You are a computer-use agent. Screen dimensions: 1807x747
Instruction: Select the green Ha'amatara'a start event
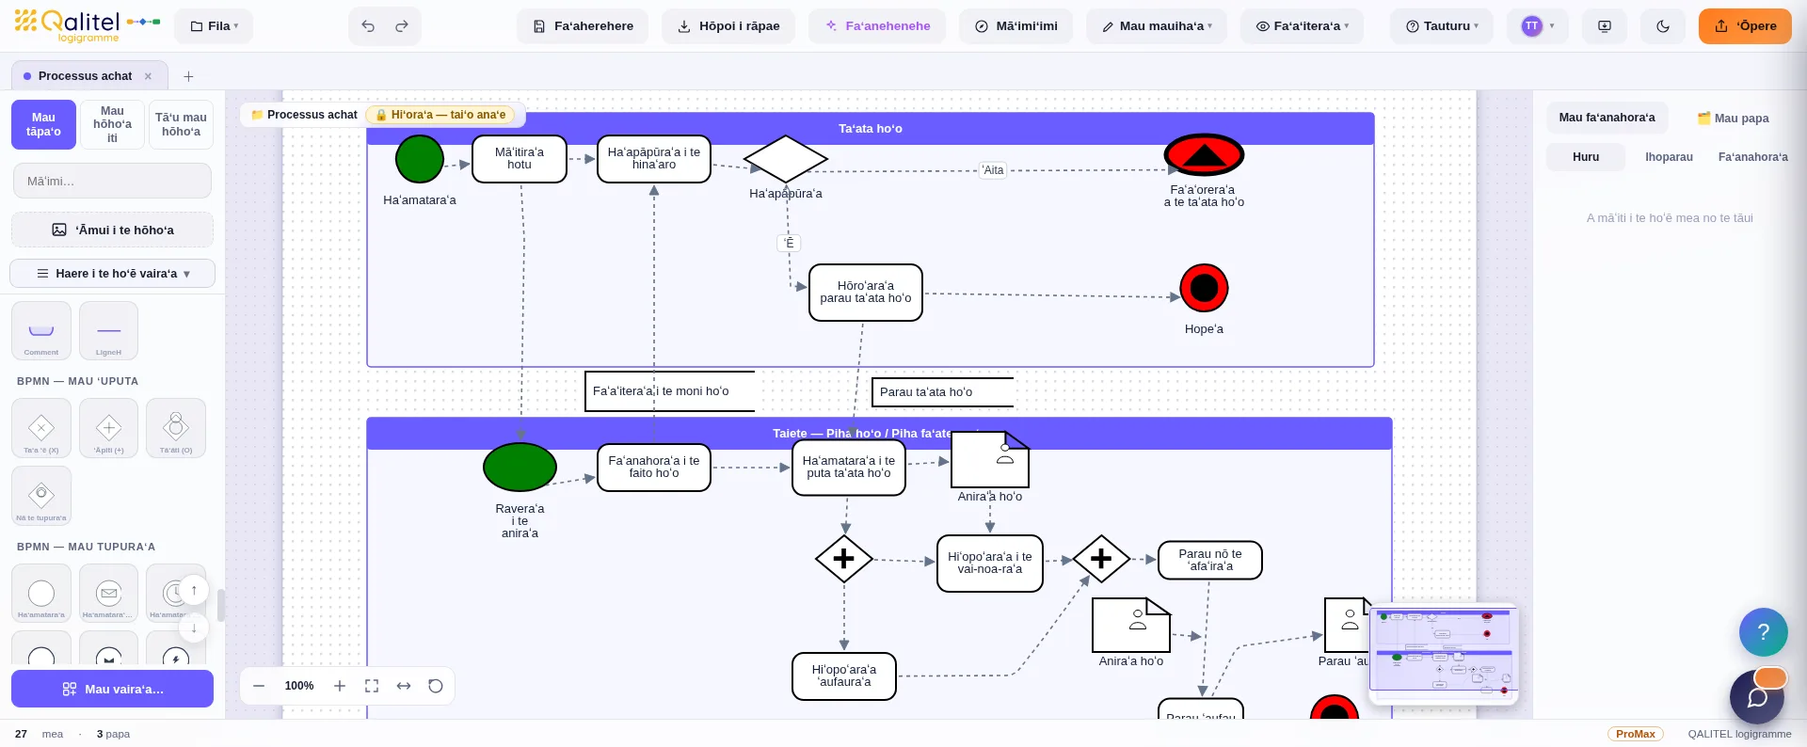pyautogui.click(x=420, y=159)
